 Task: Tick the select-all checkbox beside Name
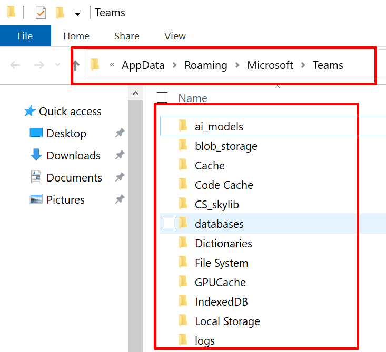162,97
